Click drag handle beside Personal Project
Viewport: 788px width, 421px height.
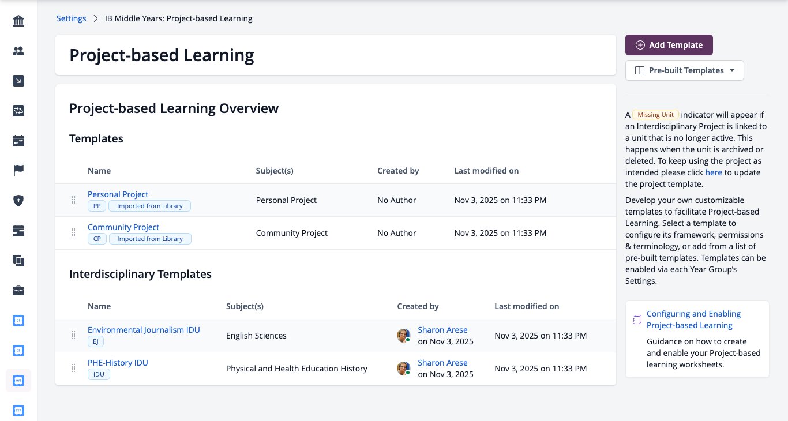[x=73, y=200]
